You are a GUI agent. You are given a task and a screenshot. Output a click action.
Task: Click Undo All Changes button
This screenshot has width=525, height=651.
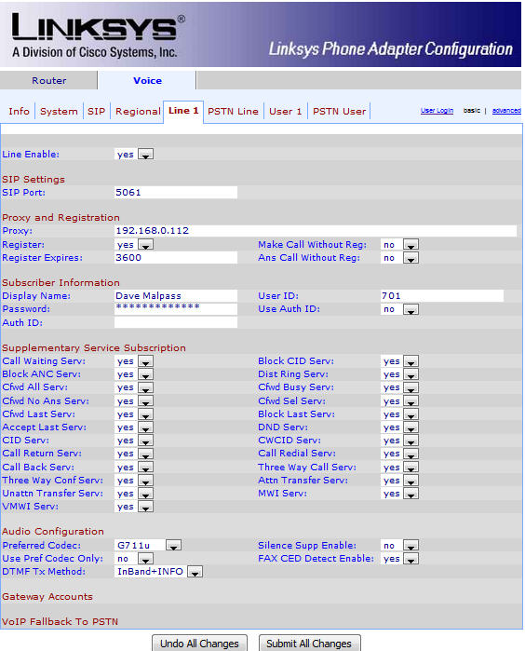(199, 644)
